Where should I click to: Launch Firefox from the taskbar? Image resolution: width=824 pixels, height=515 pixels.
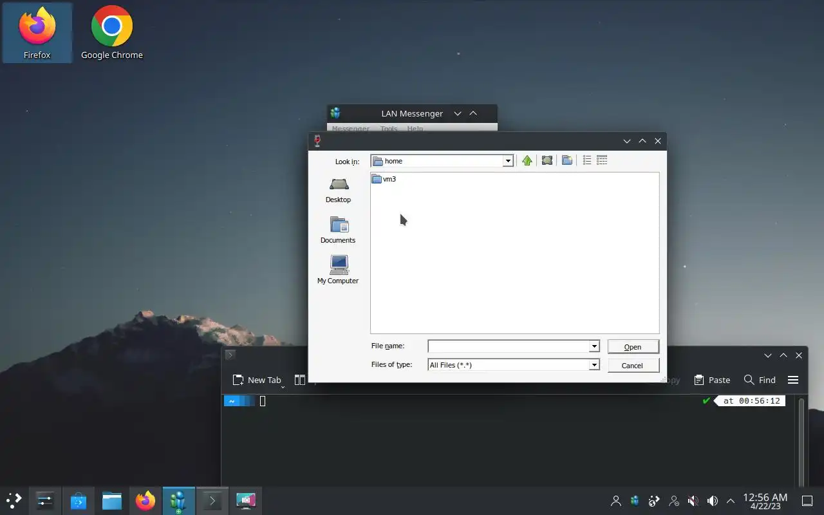[x=145, y=500]
